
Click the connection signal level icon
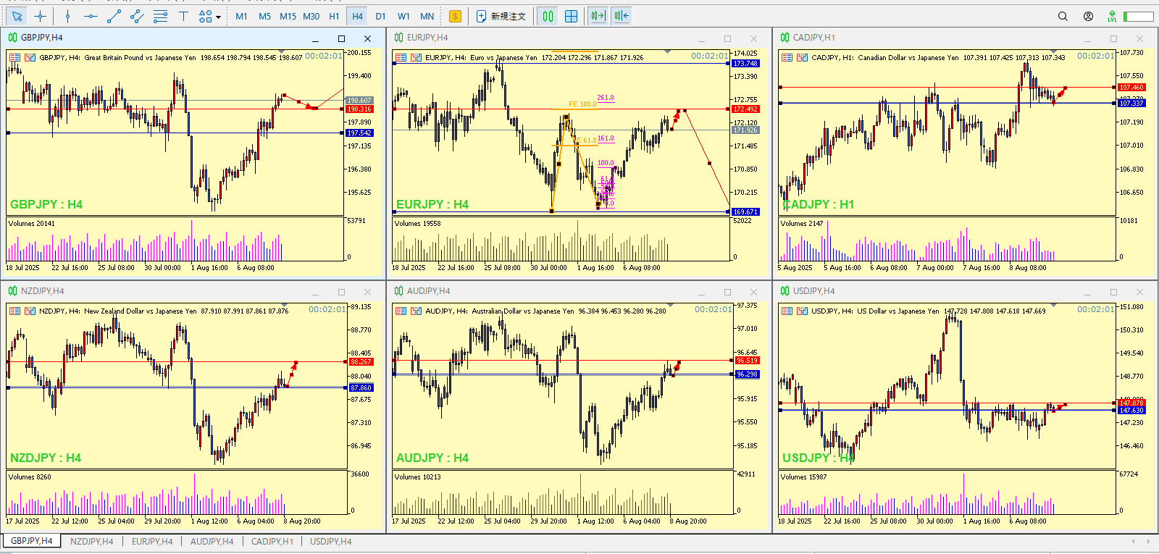(x=1112, y=16)
